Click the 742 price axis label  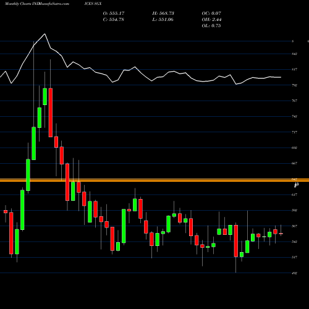coord(294,116)
